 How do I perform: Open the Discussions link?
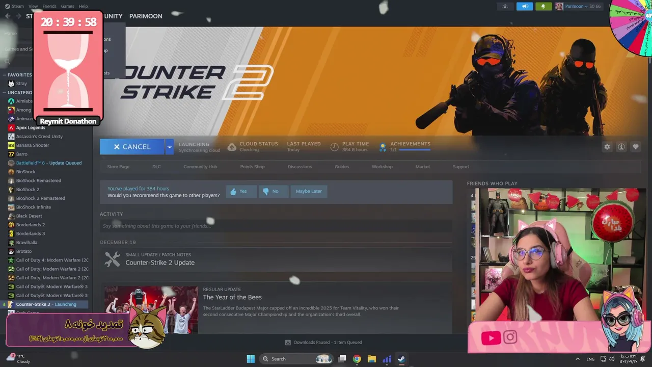point(300,167)
